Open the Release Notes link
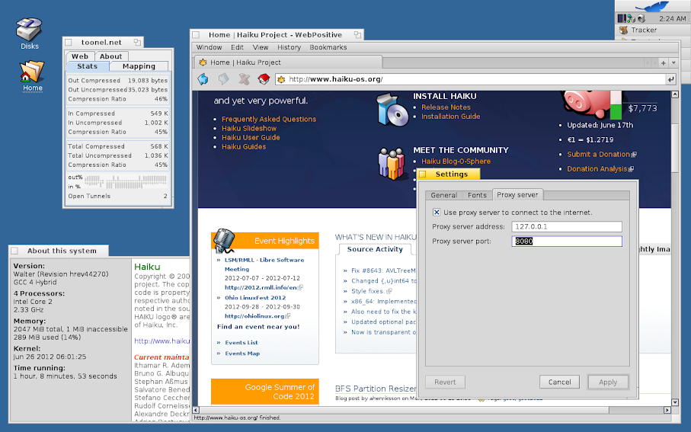This screenshot has width=691, height=432. 446,107
